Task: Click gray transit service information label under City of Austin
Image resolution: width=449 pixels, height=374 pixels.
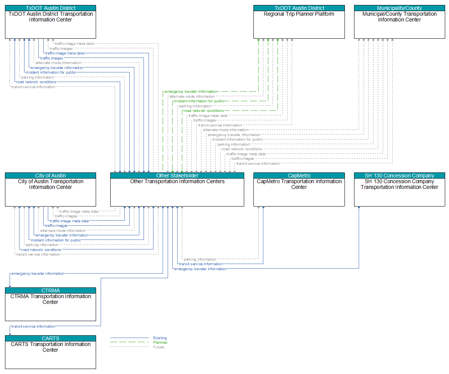Action: (38, 254)
